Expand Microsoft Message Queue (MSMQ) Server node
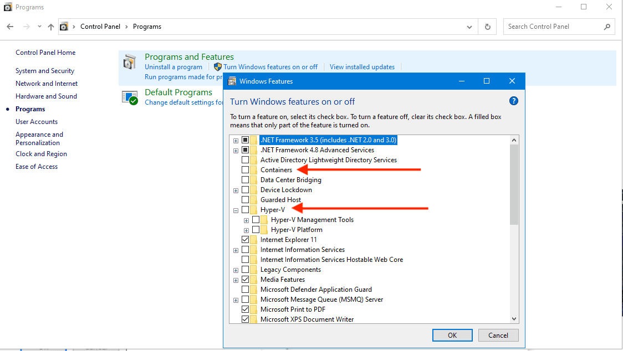The height and width of the screenshot is (351, 623). (x=236, y=300)
